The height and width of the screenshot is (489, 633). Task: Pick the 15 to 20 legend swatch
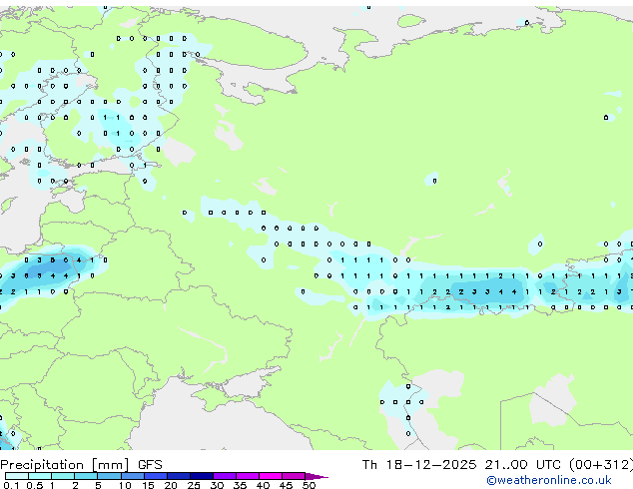156,476
